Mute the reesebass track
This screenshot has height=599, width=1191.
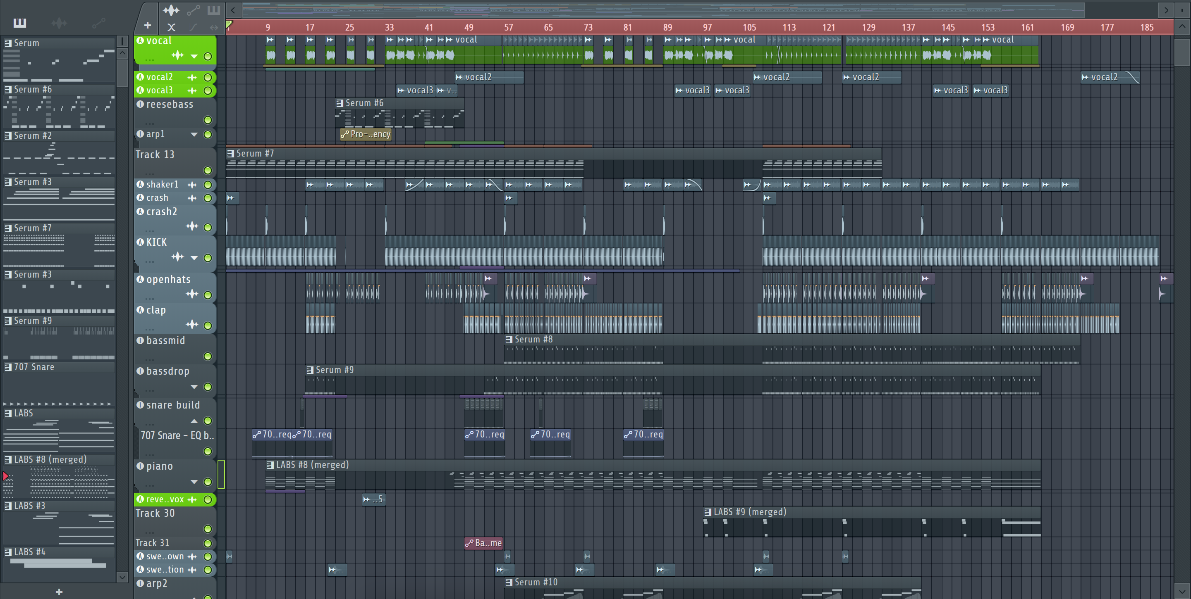tap(208, 120)
